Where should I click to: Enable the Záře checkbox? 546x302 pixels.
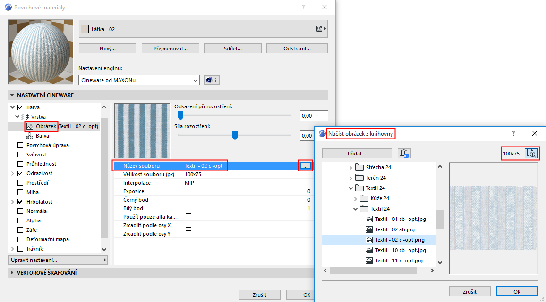20,230
